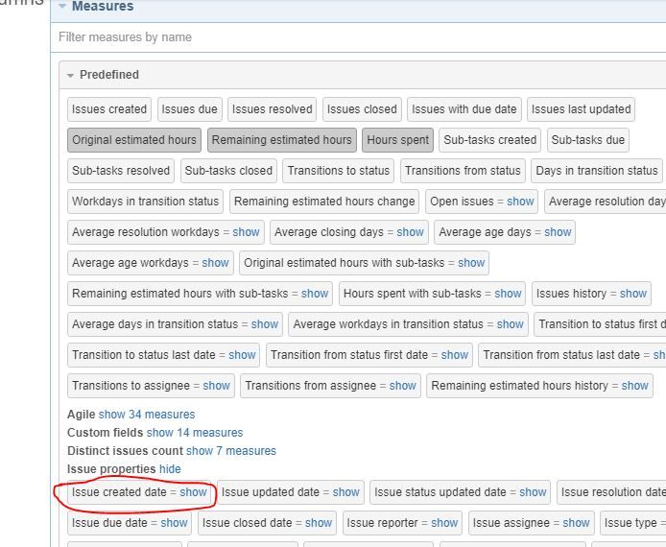Image resolution: width=666 pixels, height=547 pixels.
Task: Select the Issues closed measure
Action: 362,109
